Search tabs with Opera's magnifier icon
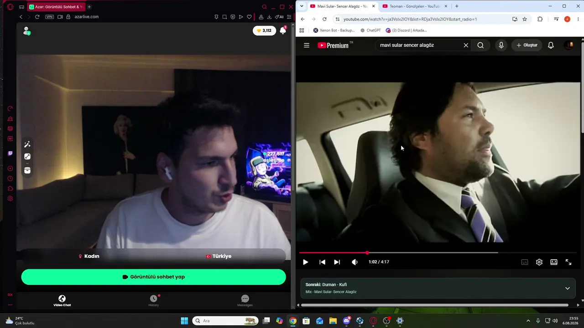Viewport: 584px width, 328px height. (x=264, y=7)
